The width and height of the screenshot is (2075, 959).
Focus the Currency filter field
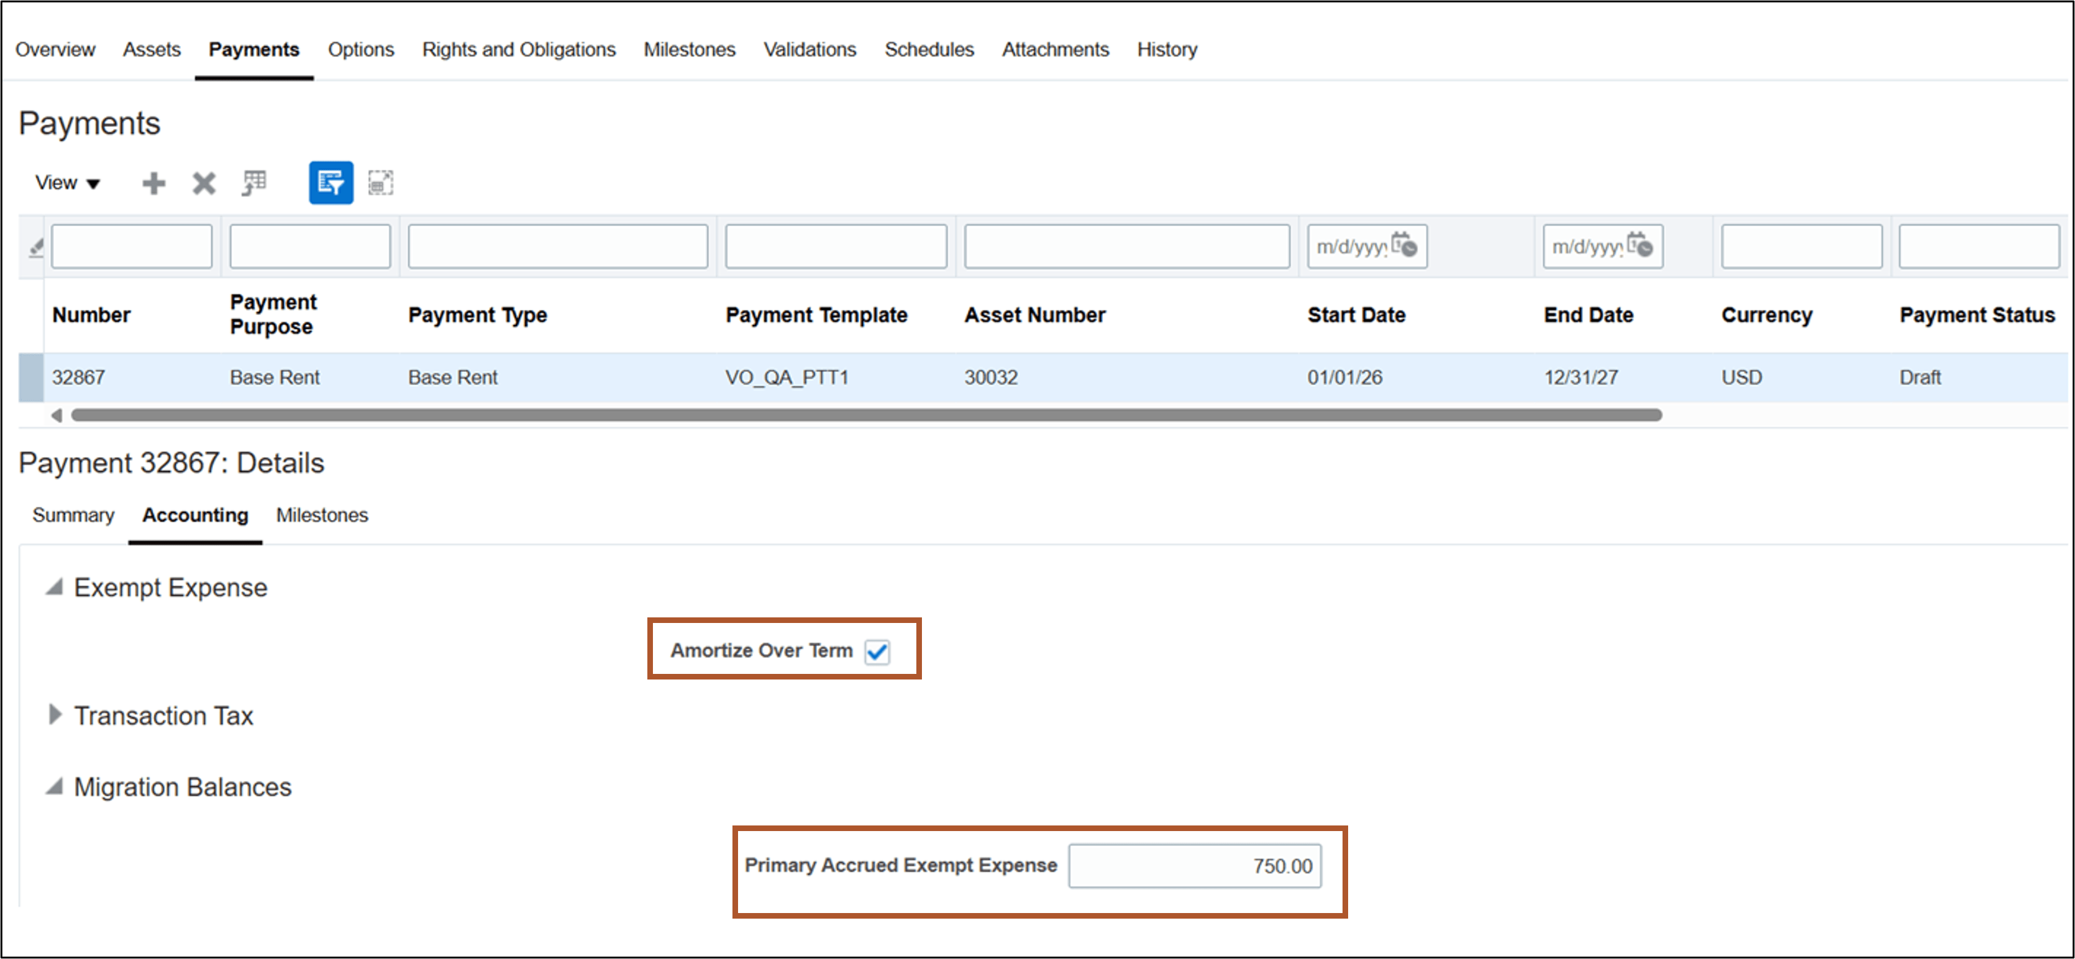point(1801,247)
